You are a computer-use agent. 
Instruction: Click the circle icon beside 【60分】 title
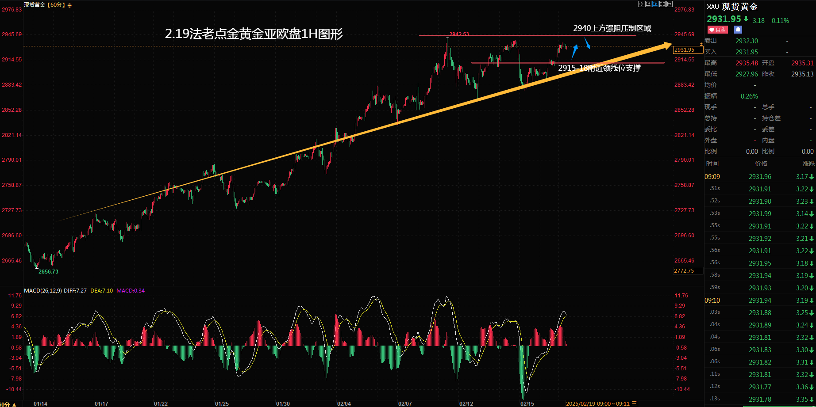(69, 5)
